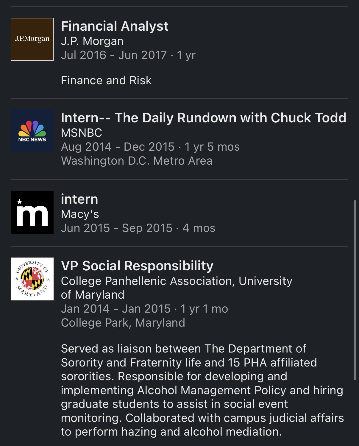Click the MSNBC company name
359x446 pixels.
[x=81, y=133]
